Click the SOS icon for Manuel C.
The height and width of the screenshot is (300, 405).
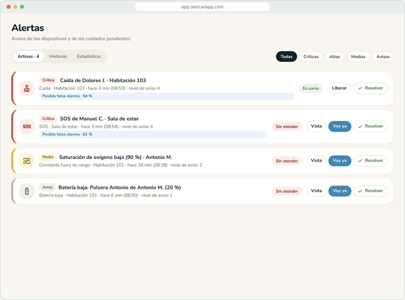[x=27, y=127]
